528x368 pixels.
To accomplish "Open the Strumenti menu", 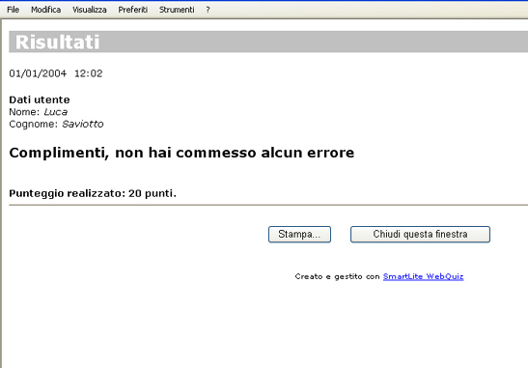I will point(177,10).
